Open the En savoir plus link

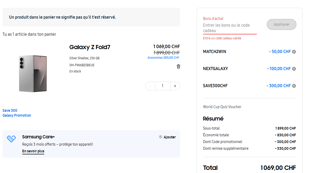[x=33, y=151]
